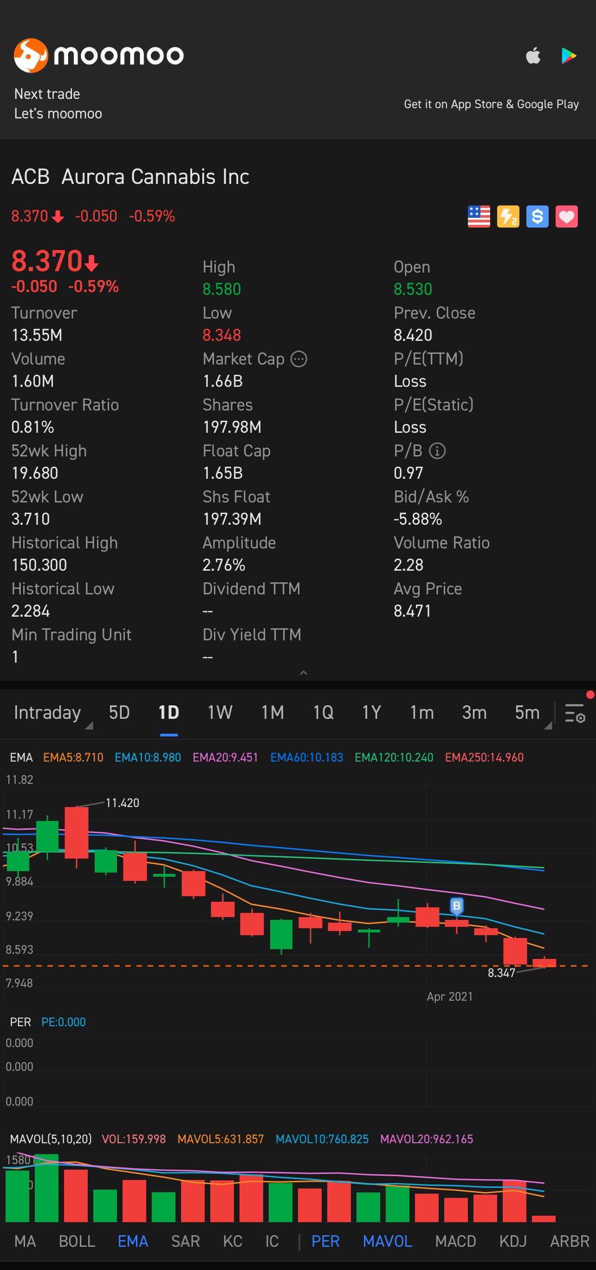
Task: Toggle the PER sub-indicator
Action: pyautogui.click(x=325, y=1241)
